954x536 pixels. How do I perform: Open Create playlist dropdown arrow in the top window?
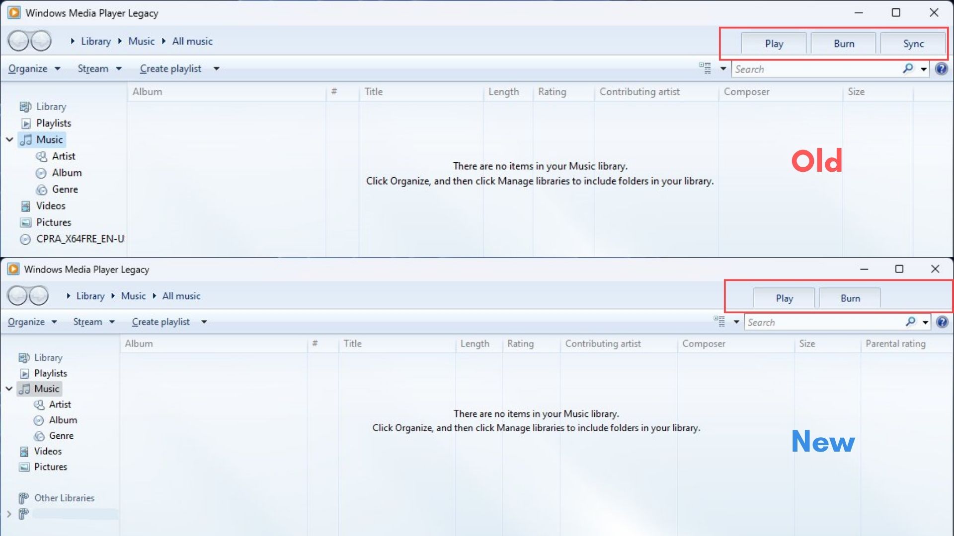click(217, 68)
